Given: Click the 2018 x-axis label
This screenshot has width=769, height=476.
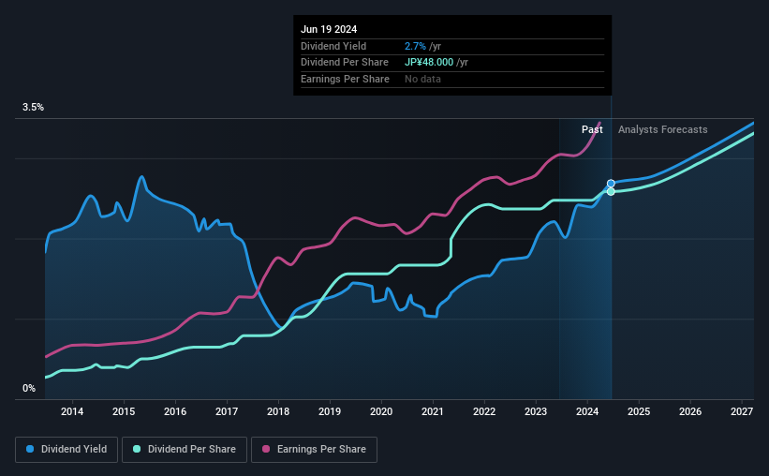Looking at the screenshot, I should click(278, 411).
